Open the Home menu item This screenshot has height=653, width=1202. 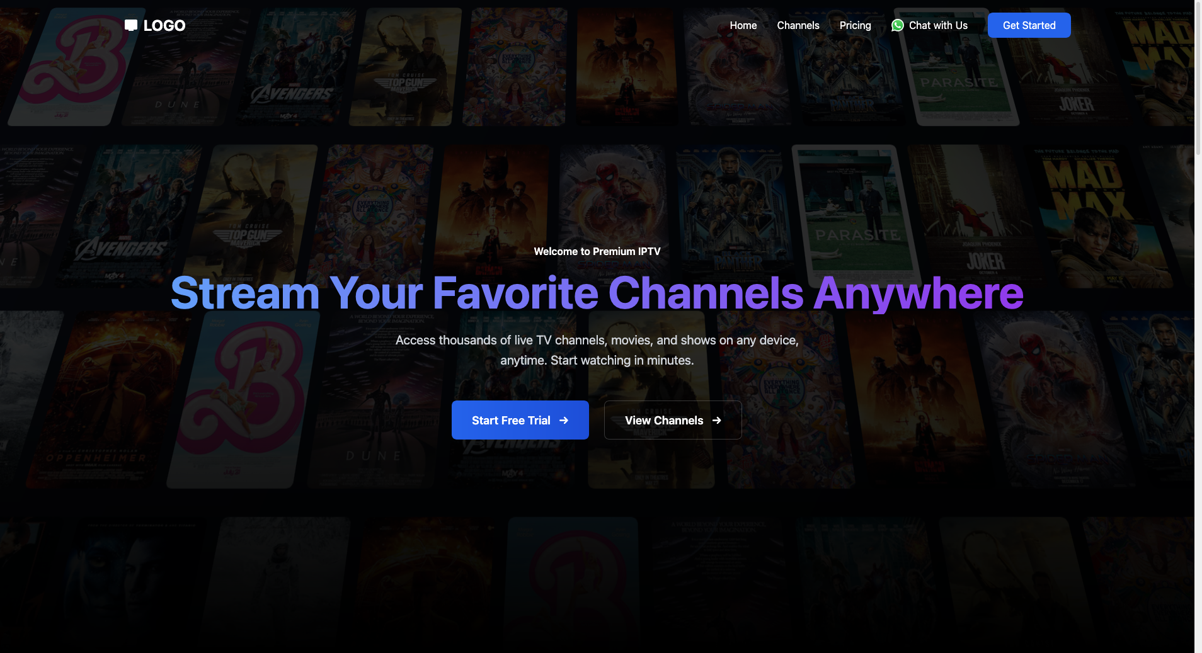(743, 25)
